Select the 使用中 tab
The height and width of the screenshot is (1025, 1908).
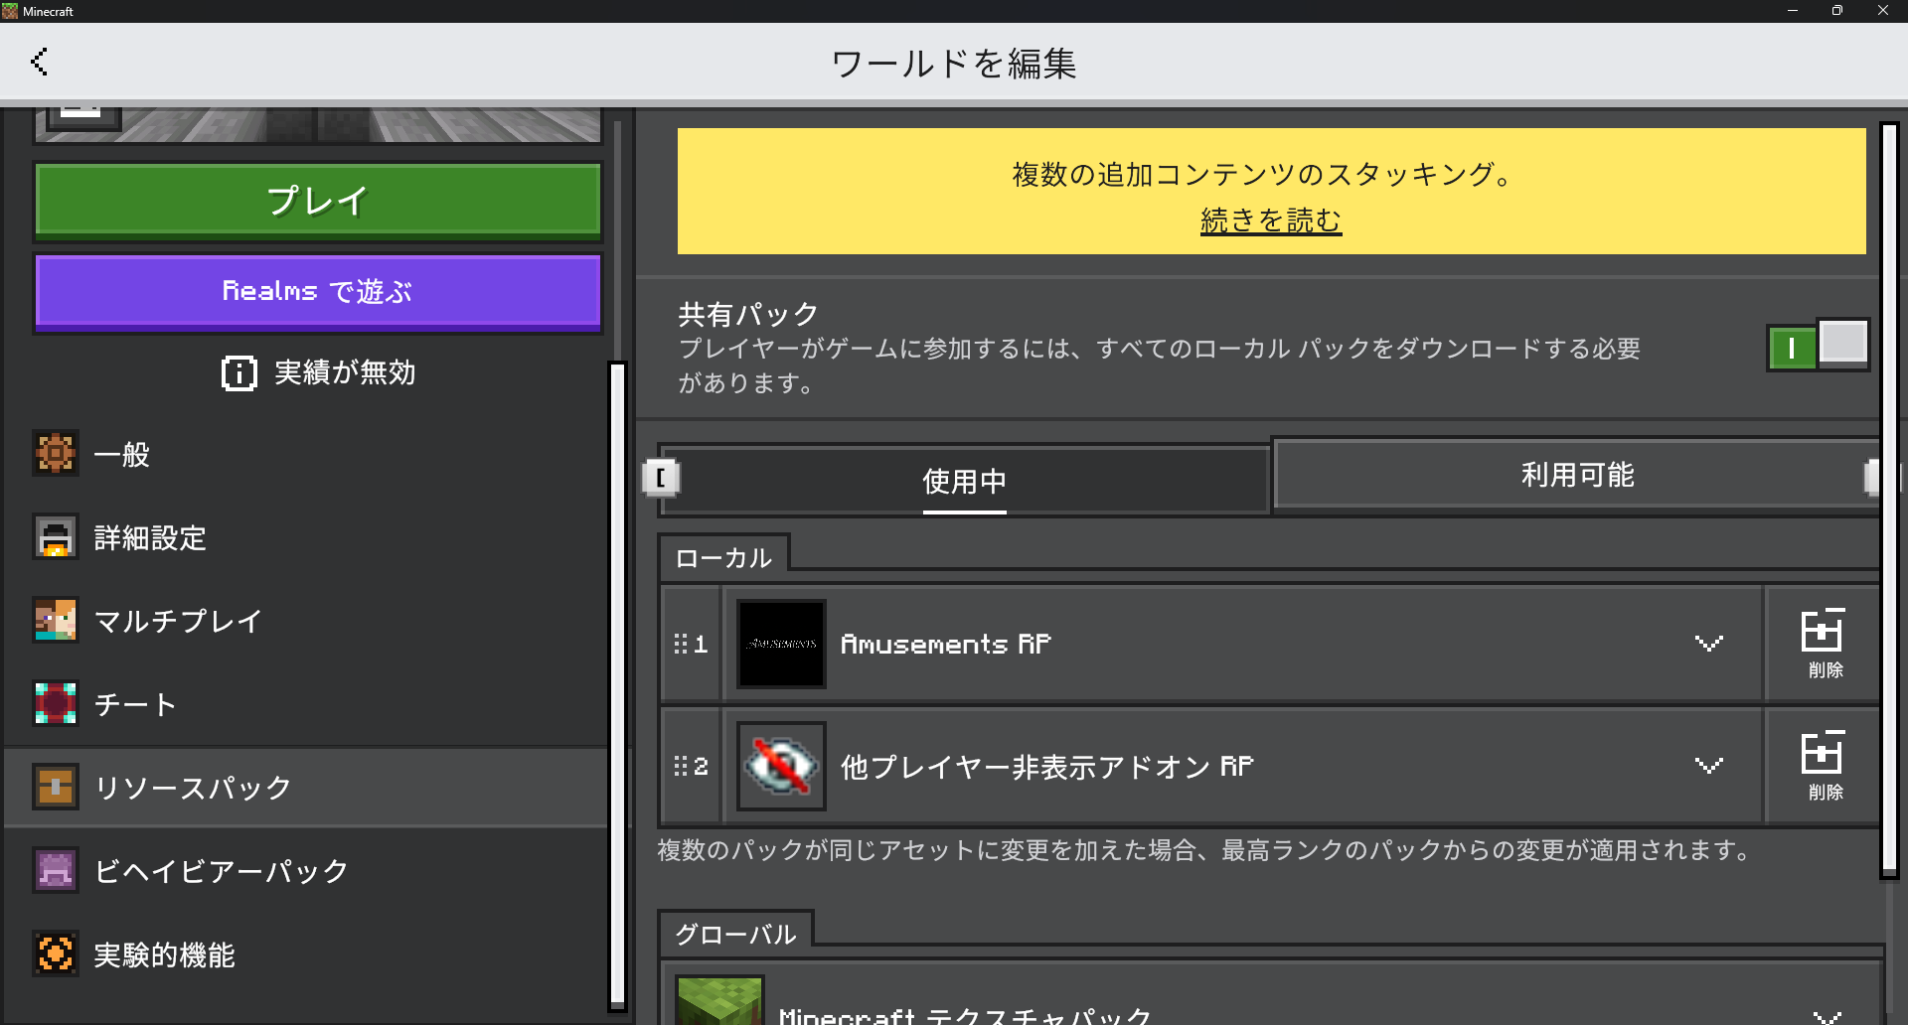[x=964, y=482]
